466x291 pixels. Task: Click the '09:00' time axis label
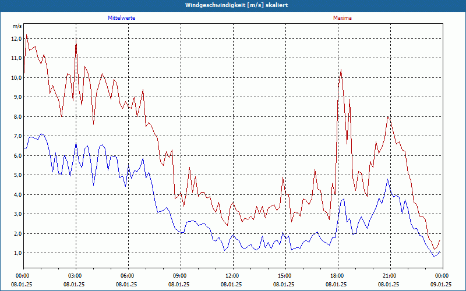tap(181, 276)
